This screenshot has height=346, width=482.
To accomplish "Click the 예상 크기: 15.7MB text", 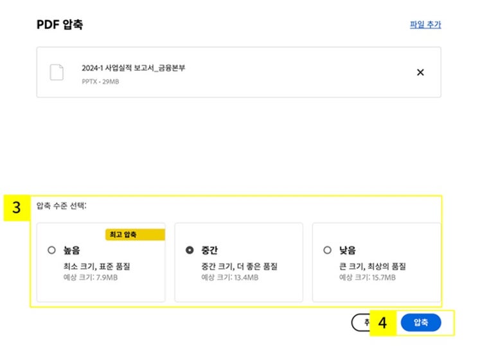I will point(368,278).
